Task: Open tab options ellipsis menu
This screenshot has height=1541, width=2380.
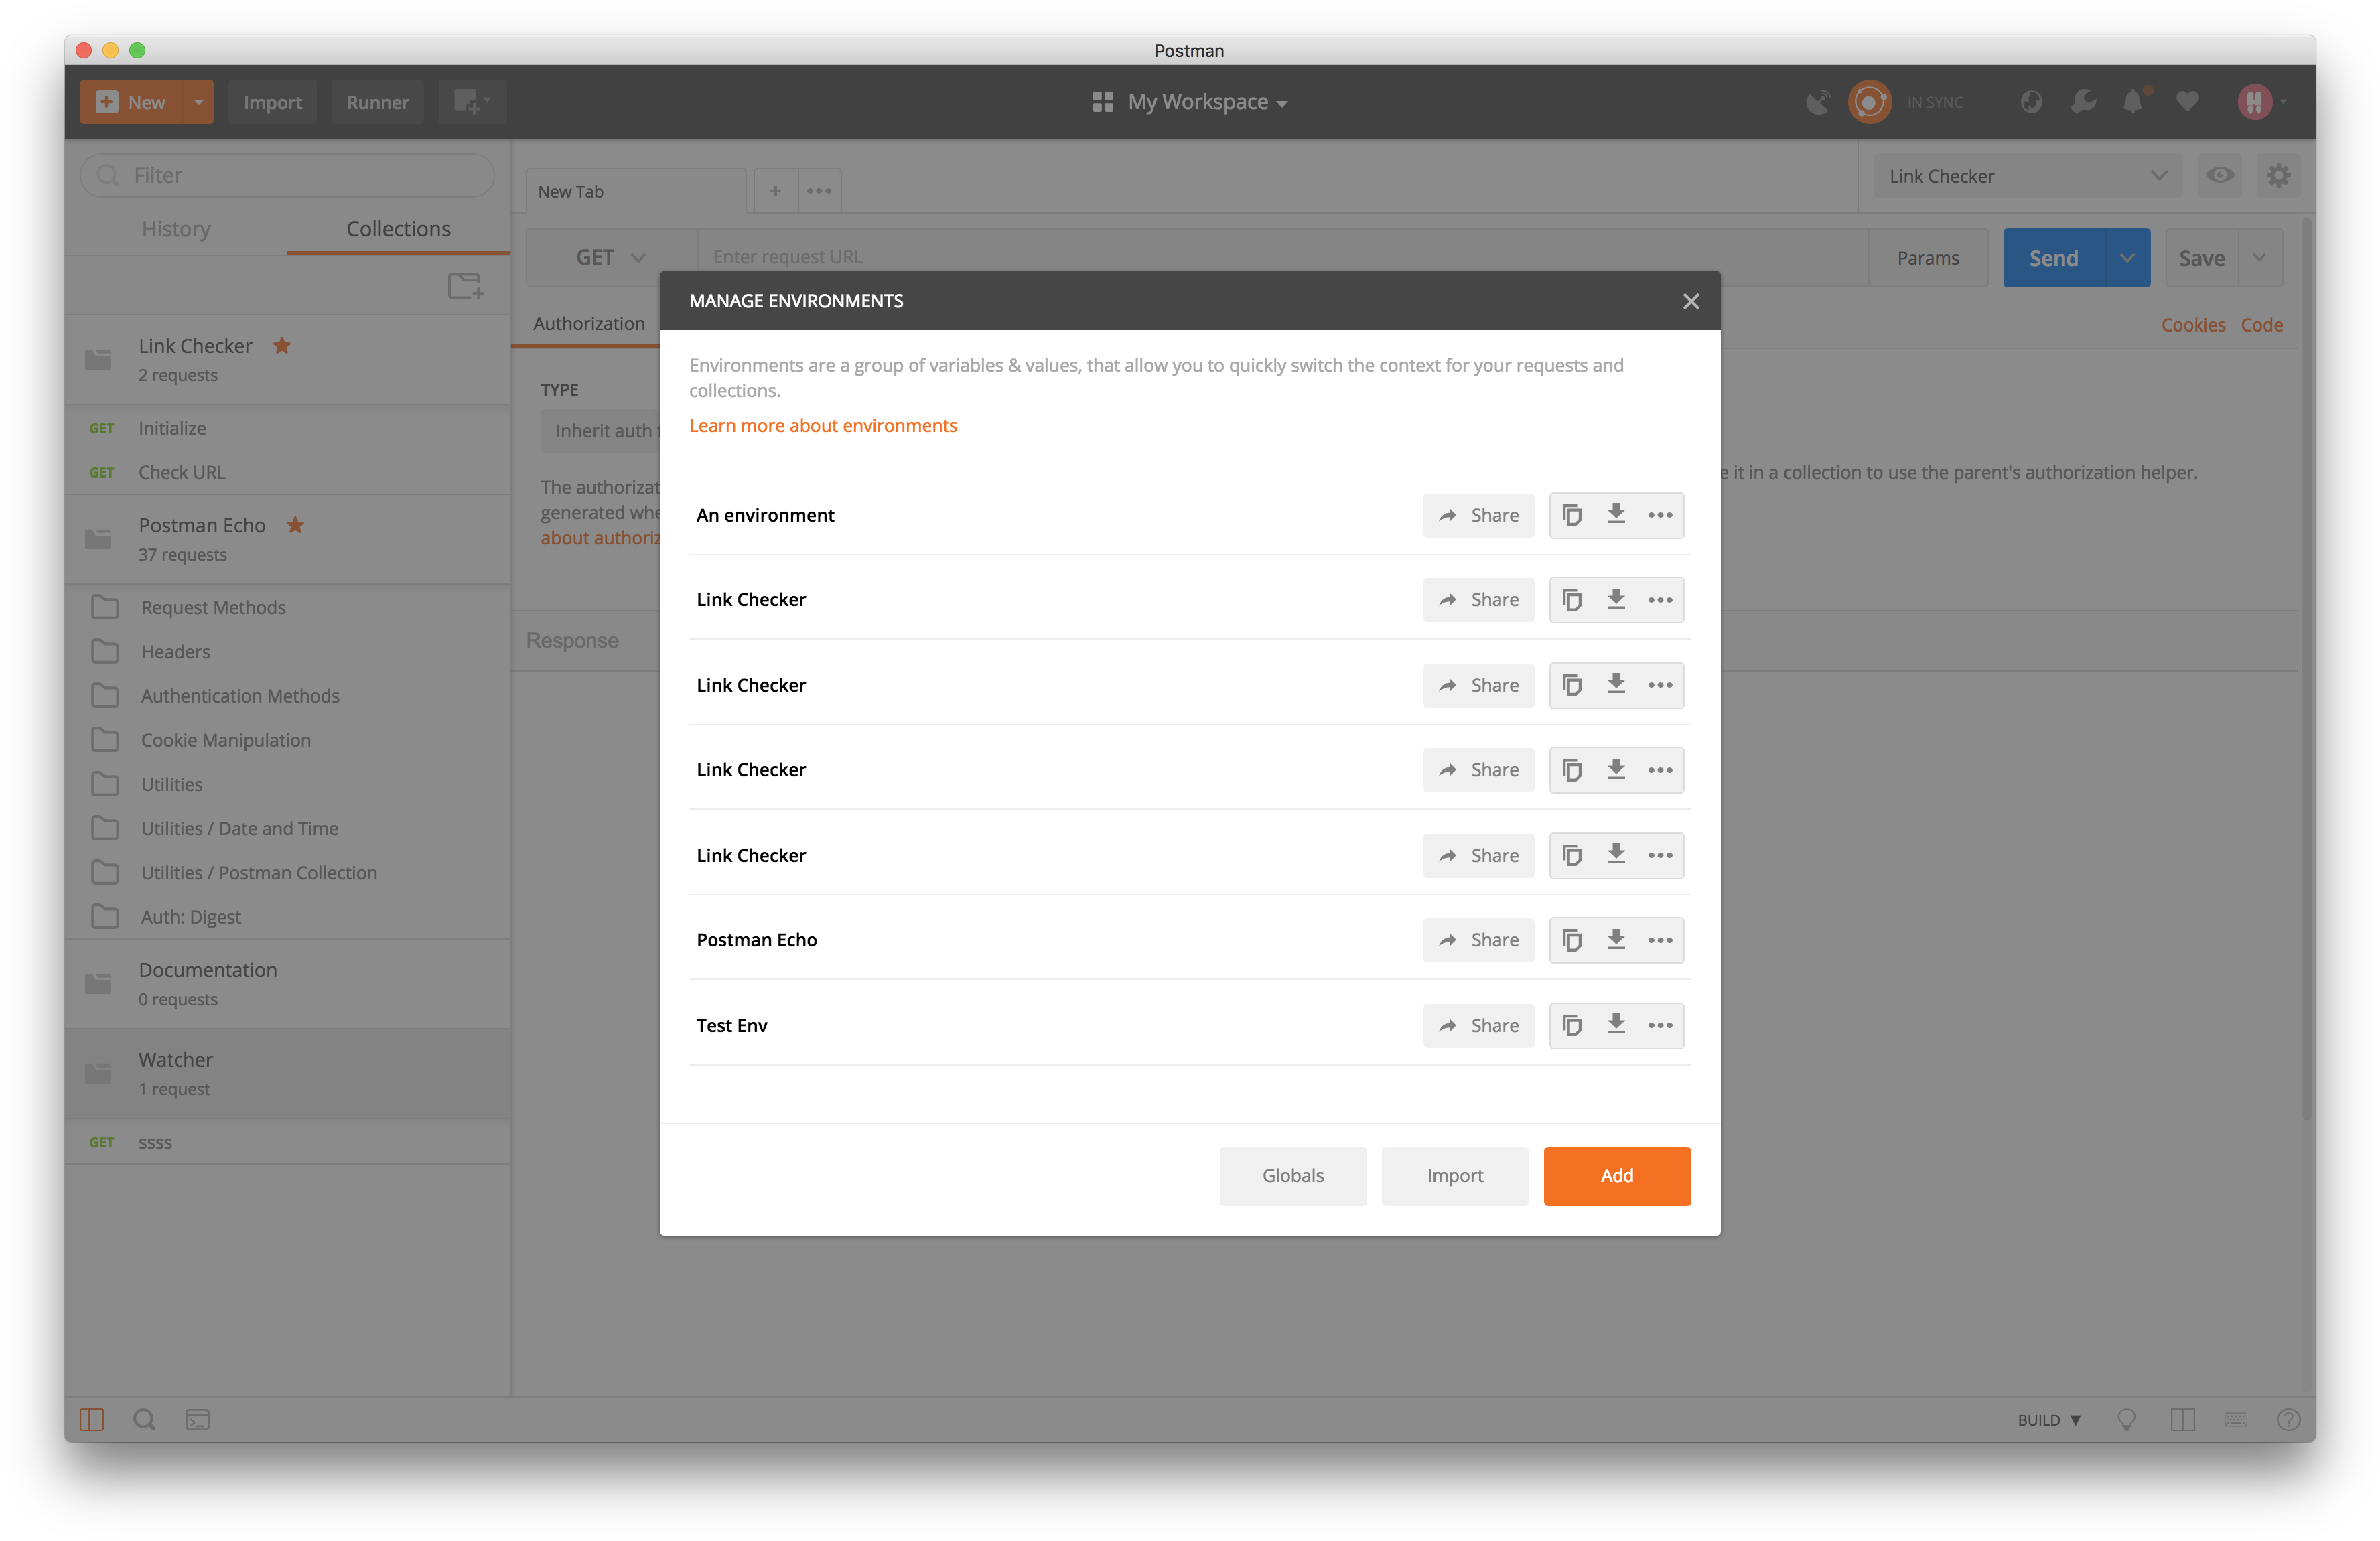Action: tap(819, 191)
